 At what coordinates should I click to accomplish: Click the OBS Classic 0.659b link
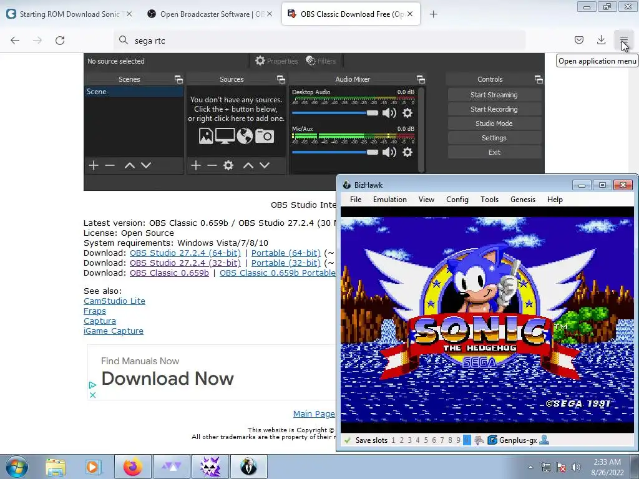169,273
